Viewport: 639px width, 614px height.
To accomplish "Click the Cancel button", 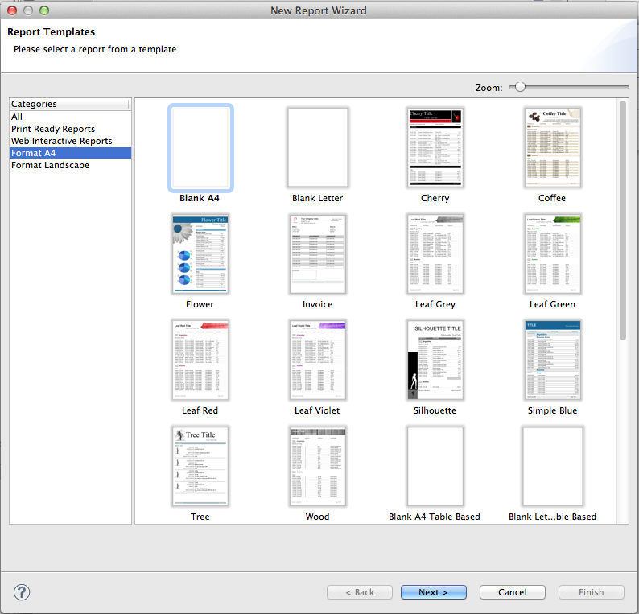I will [x=513, y=592].
